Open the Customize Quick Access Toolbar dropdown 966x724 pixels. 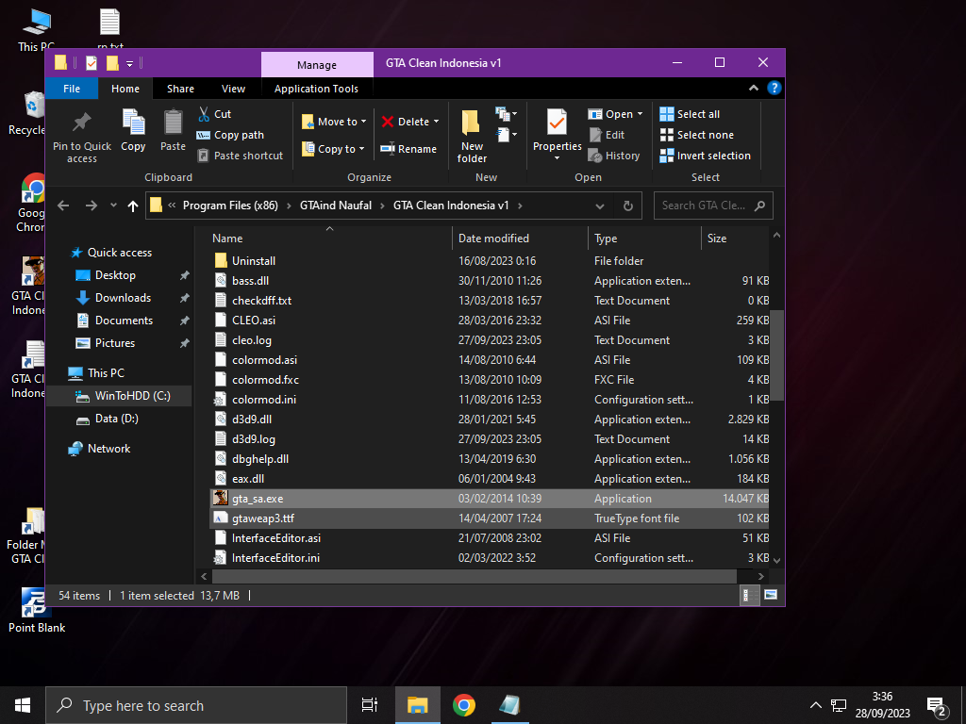(x=129, y=63)
